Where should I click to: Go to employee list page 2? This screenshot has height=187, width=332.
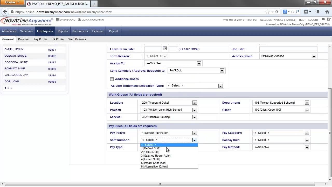[x=8, y=88]
